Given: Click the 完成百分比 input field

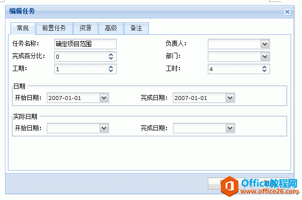Looking at the screenshot, I should (x=81, y=57).
